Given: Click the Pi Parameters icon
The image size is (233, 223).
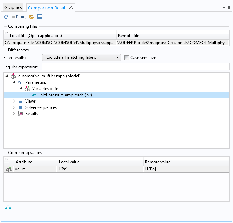Looking at the screenshot, I should tap(19, 82).
